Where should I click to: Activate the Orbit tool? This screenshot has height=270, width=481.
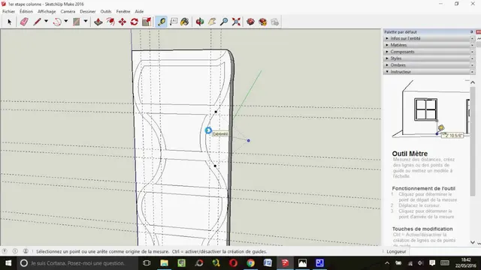coord(200,22)
